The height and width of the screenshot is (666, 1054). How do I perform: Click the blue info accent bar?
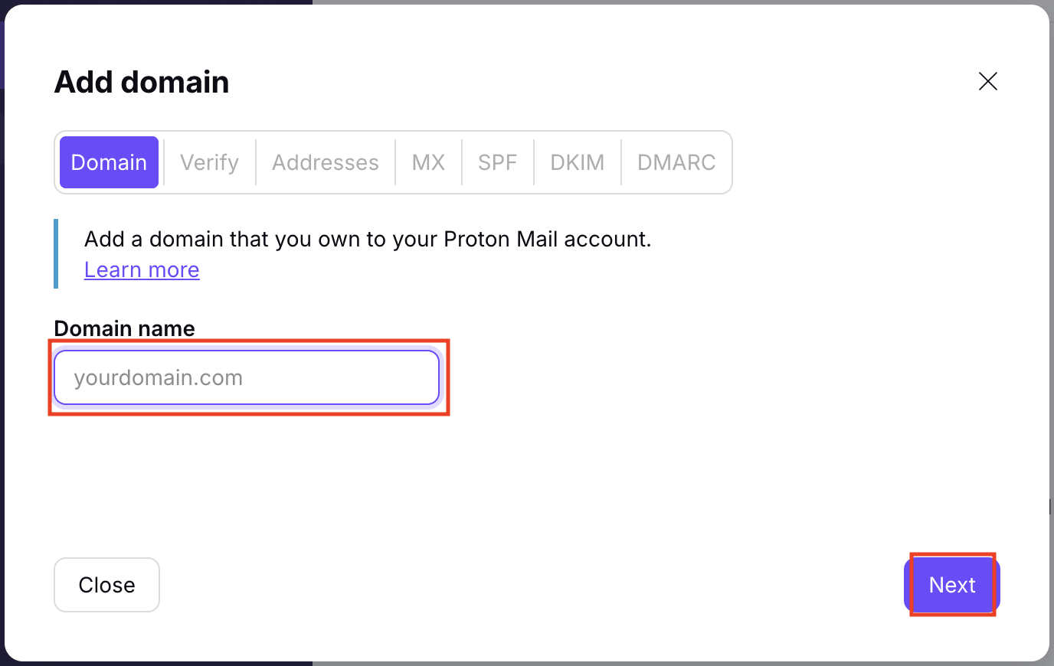[x=56, y=253]
